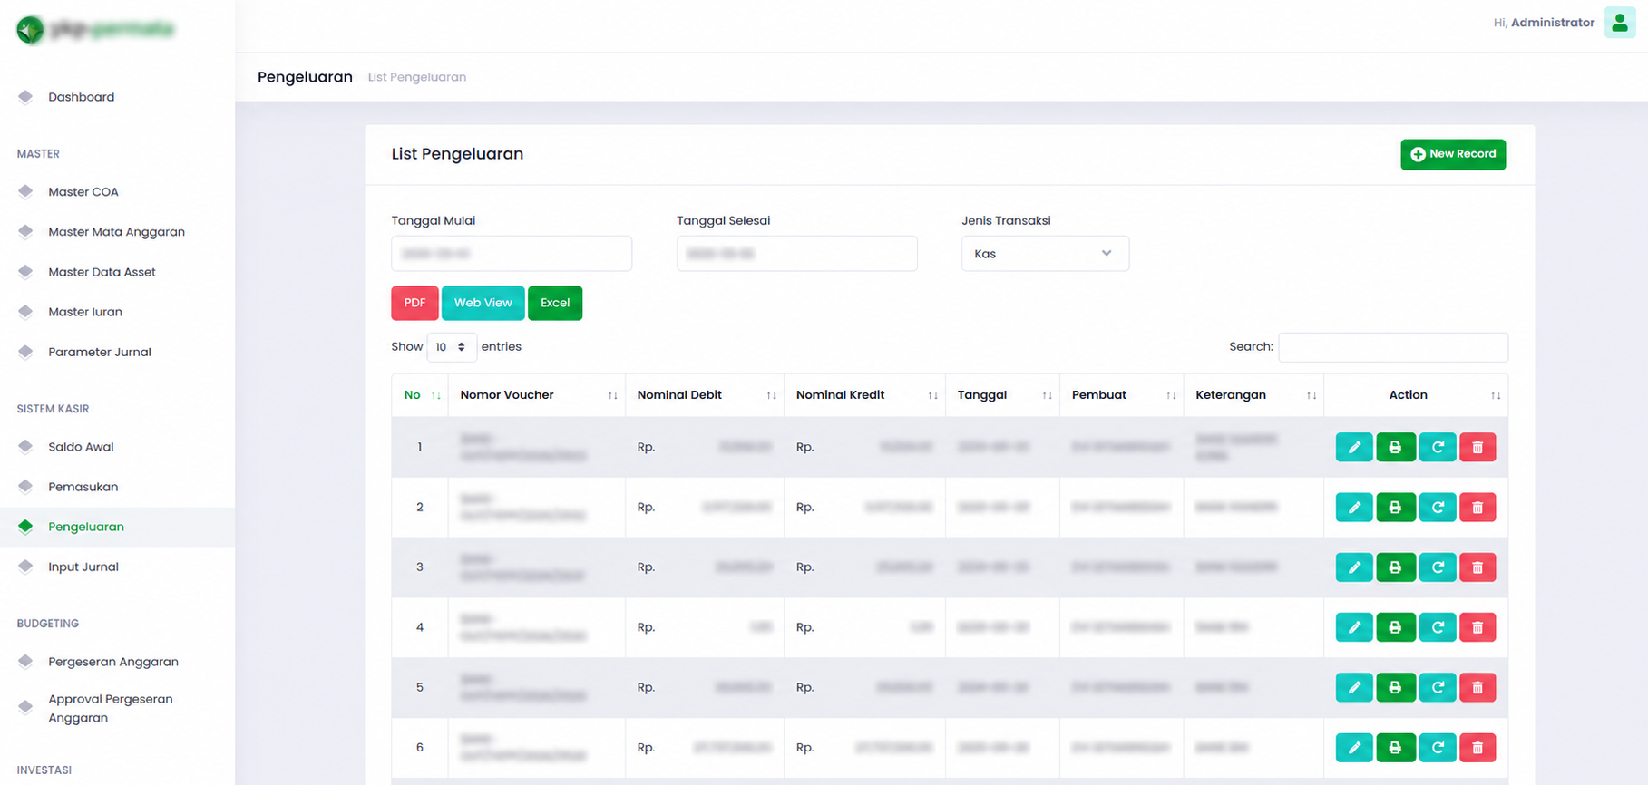Screen dimensions: 1648x785
Task: Edit row 6 record
Action: [x=1354, y=748]
